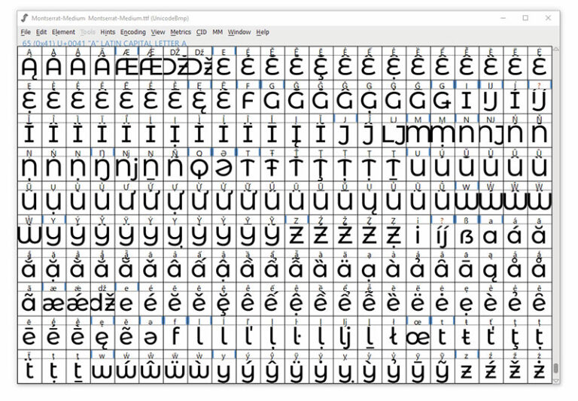Click the scrollbar down arrow
This screenshot has width=578, height=401.
pos(555,381)
